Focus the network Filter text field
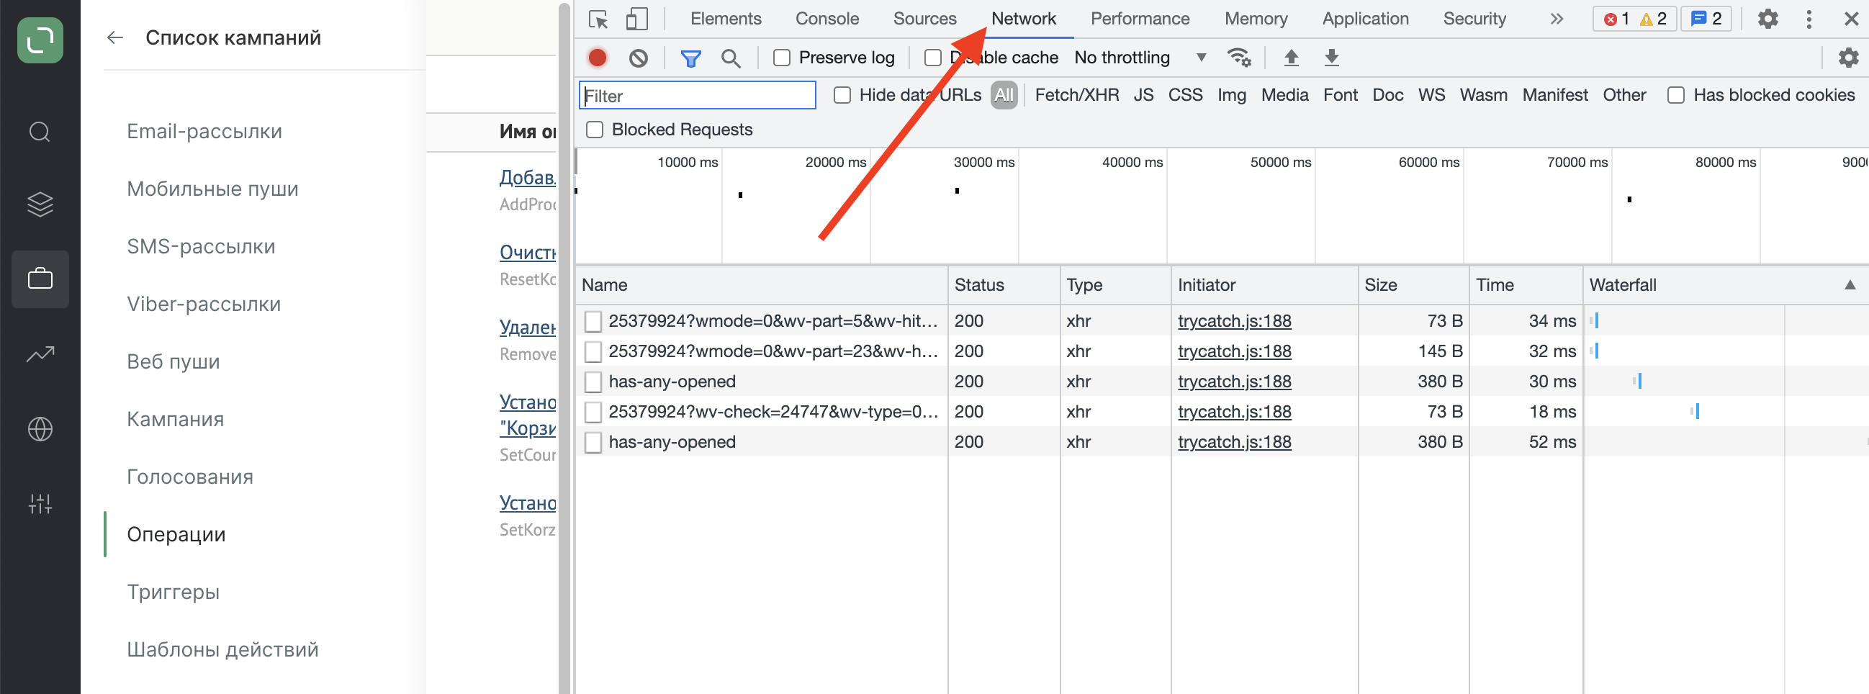Screen dimensions: 1869x694 pos(697,95)
